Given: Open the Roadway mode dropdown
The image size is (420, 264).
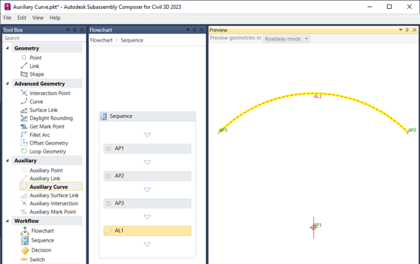Looking at the screenshot, I should click(x=286, y=39).
